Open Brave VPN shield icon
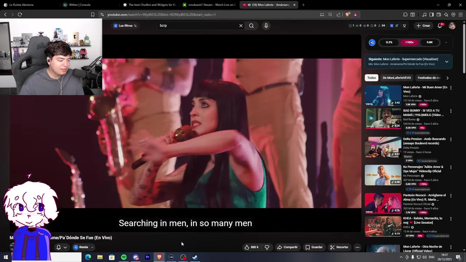This screenshot has width=466, height=262. pos(453,15)
